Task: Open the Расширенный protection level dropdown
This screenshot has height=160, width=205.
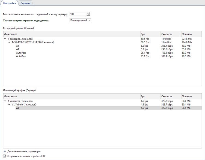Action: pyautogui.click(x=81, y=20)
